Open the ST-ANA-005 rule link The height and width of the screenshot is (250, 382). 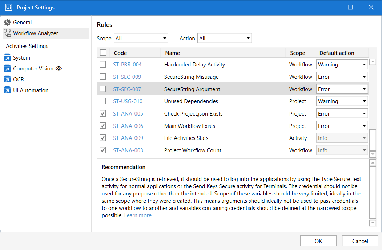tap(128, 113)
